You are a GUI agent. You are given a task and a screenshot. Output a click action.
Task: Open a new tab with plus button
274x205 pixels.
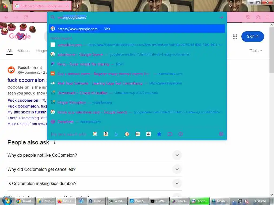coord(77,6)
